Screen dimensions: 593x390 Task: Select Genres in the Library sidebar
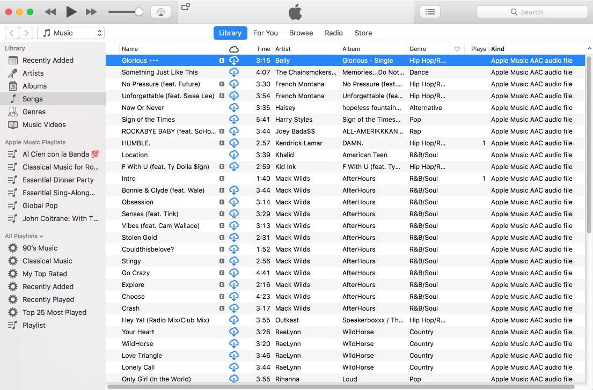(34, 112)
